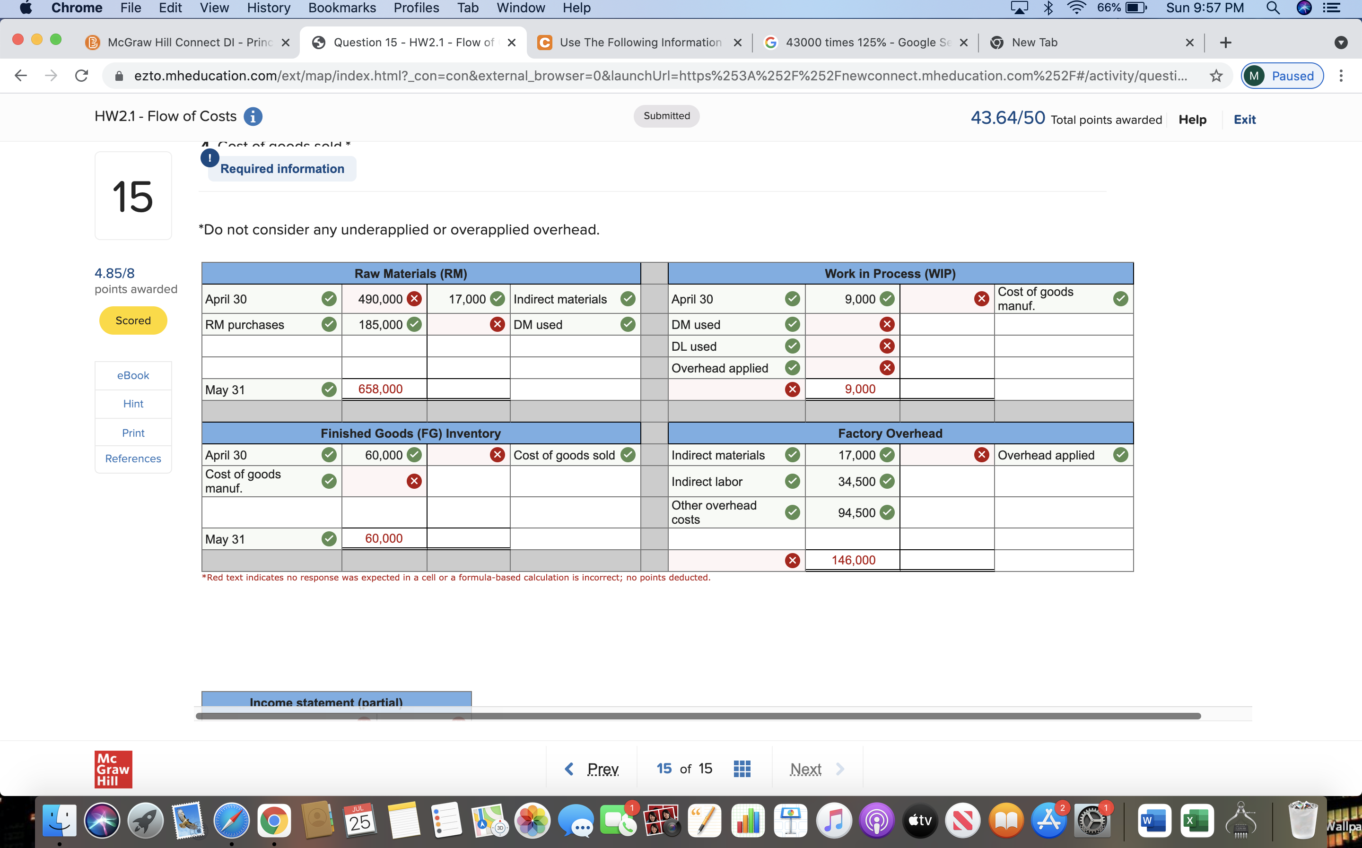Click the green check beside RM purchases
Screen dimensions: 1362x848
pyautogui.click(x=329, y=324)
